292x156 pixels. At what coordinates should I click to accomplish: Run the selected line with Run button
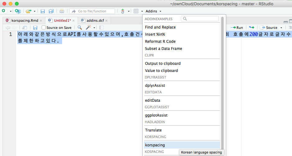[237, 28]
